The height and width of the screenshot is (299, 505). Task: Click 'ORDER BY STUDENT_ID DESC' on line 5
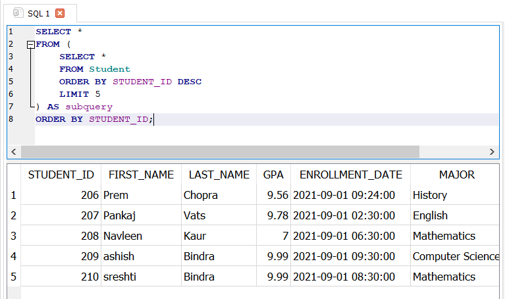[130, 82]
